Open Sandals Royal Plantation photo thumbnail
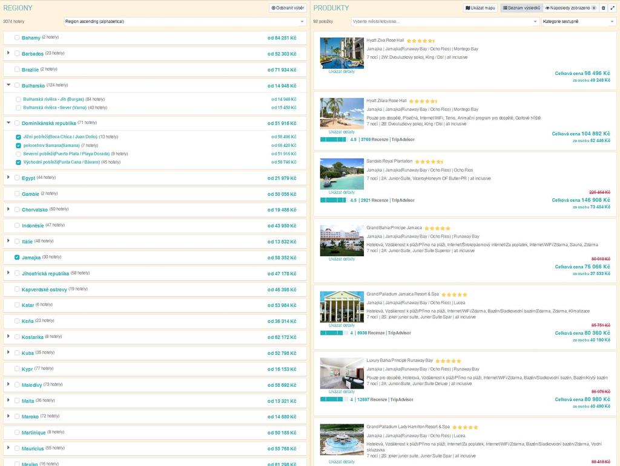The width and height of the screenshot is (620, 466). [341, 173]
